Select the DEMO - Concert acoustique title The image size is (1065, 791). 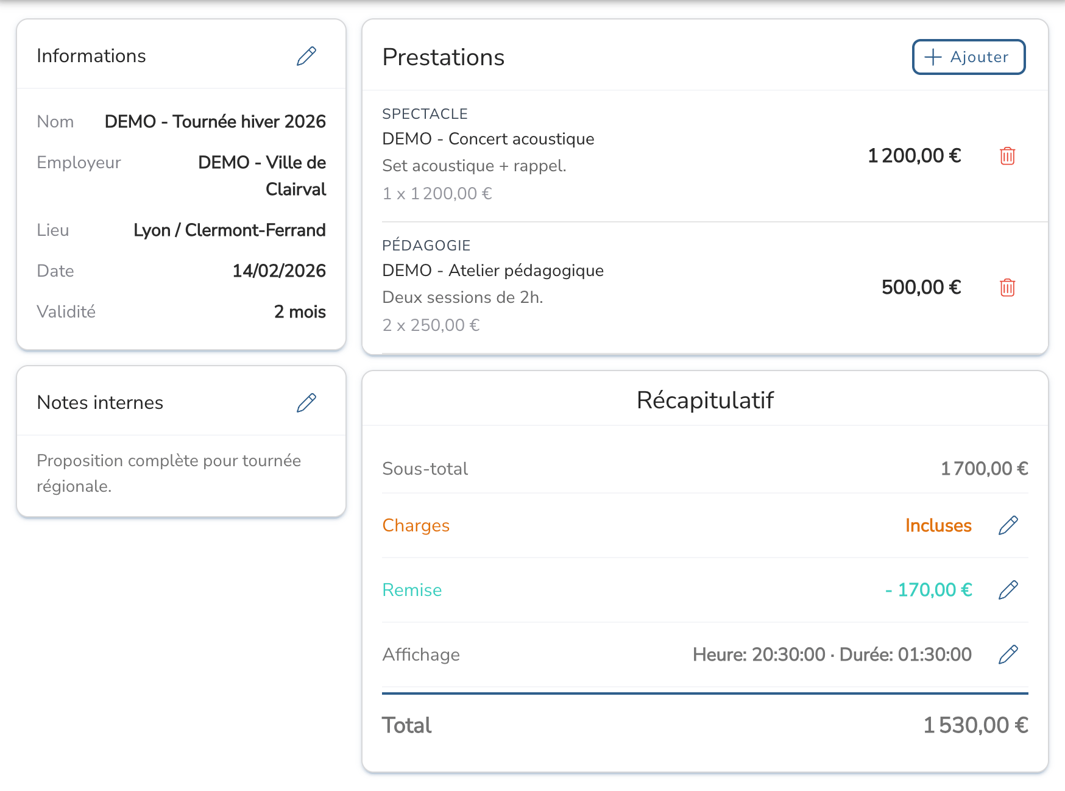[x=488, y=139]
